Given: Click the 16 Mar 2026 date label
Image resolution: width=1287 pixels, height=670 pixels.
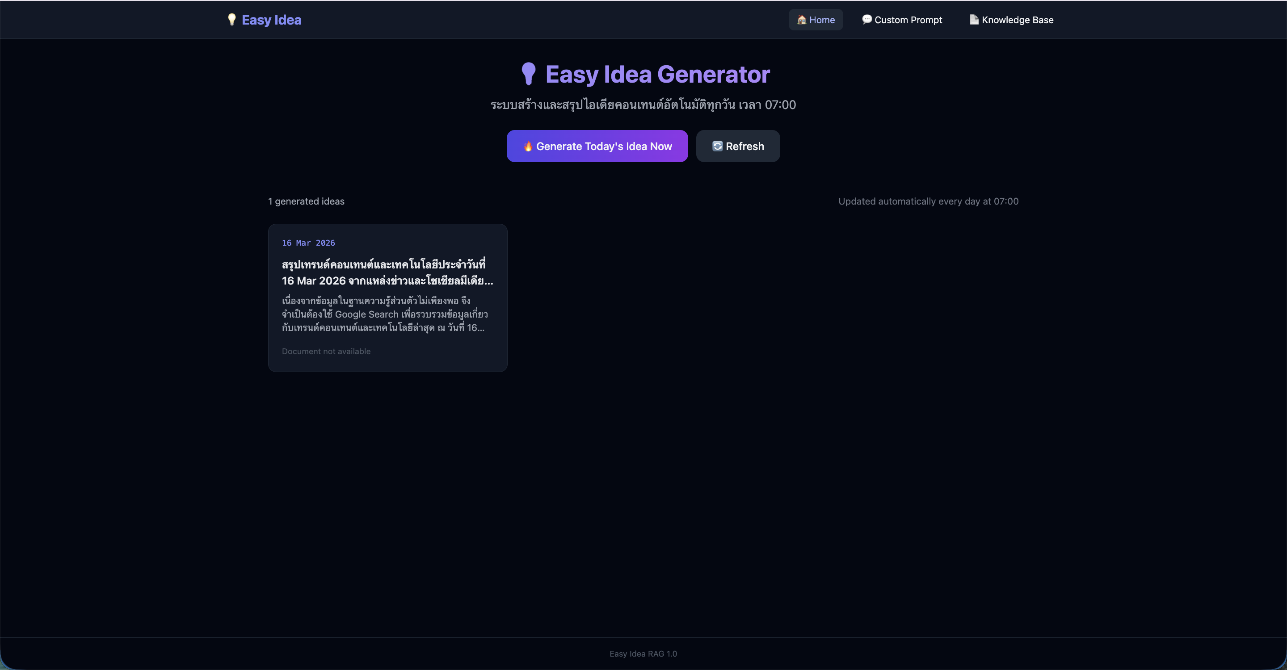Looking at the screenshot, I should pyautogui.click(x=308, y=243).
